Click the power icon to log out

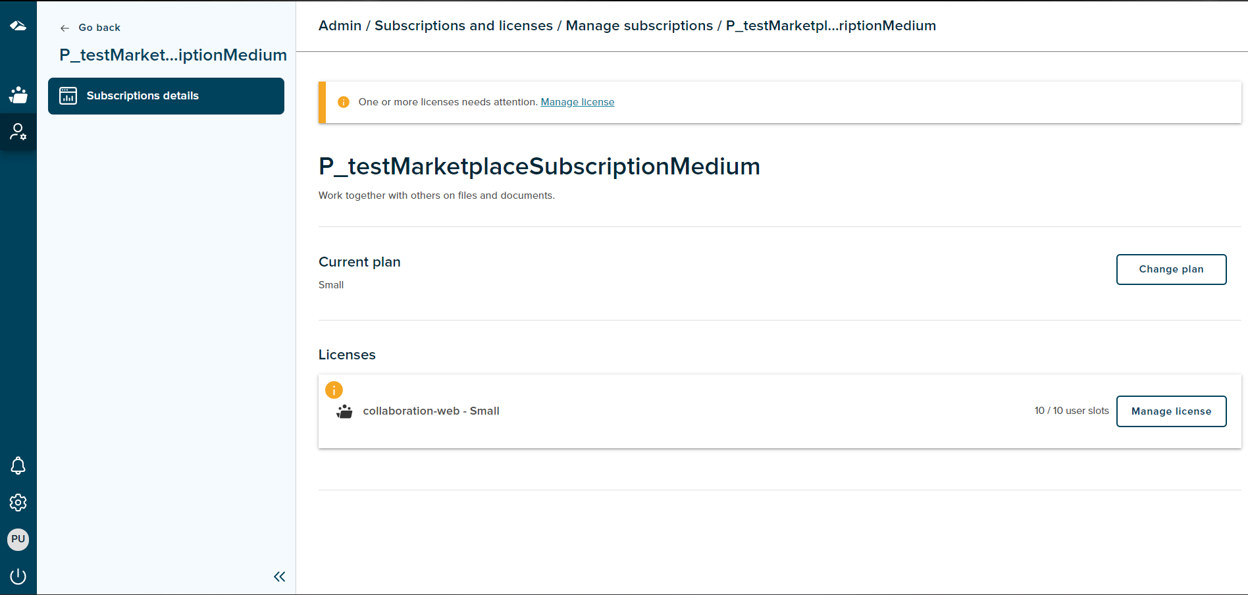(18, 577)
